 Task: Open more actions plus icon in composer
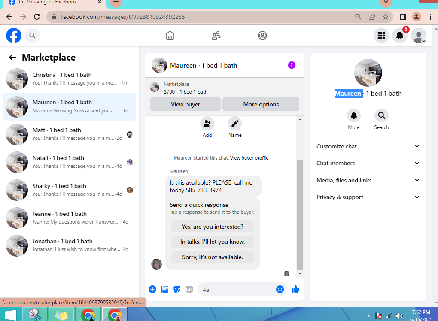[152, 289]
